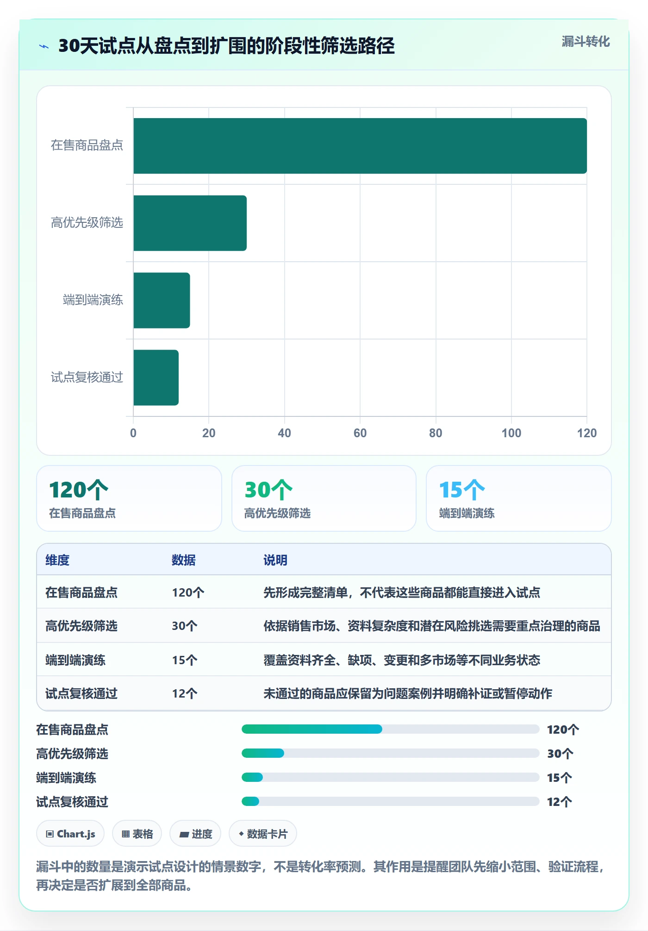Click the 端到端演练 chart bar
The width and height of the screenshot is (648, 931).
(162, 301)
